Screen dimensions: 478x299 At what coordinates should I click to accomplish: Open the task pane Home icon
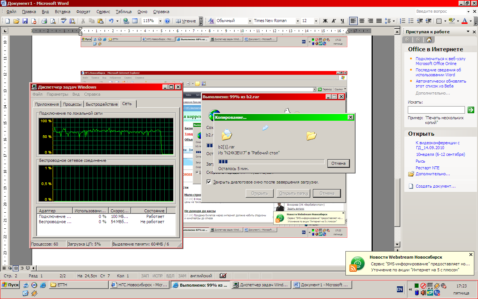pos(429,40)
